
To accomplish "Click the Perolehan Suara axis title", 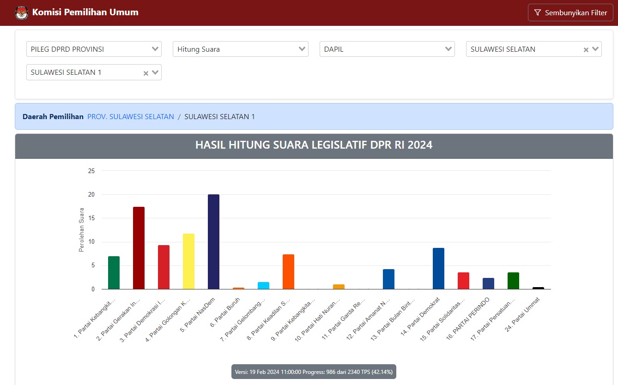I will (x=82, y=230).
